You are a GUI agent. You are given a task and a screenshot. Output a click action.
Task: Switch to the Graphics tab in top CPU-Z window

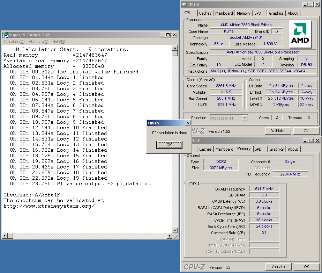(276, 13)
